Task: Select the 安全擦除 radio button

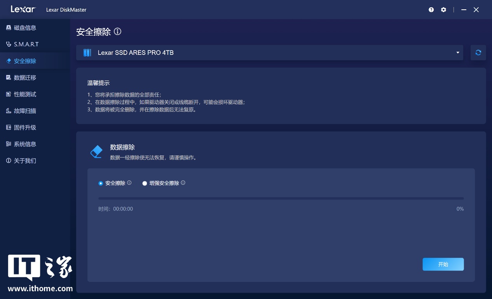Action: [x=101, y=183]
